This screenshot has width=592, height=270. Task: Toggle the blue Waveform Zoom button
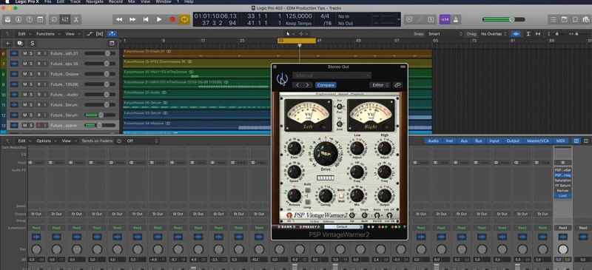(516, 34)
